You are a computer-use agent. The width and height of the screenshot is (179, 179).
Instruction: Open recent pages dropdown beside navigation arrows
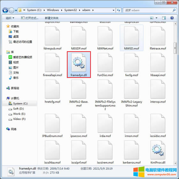[x=16, y=11]
